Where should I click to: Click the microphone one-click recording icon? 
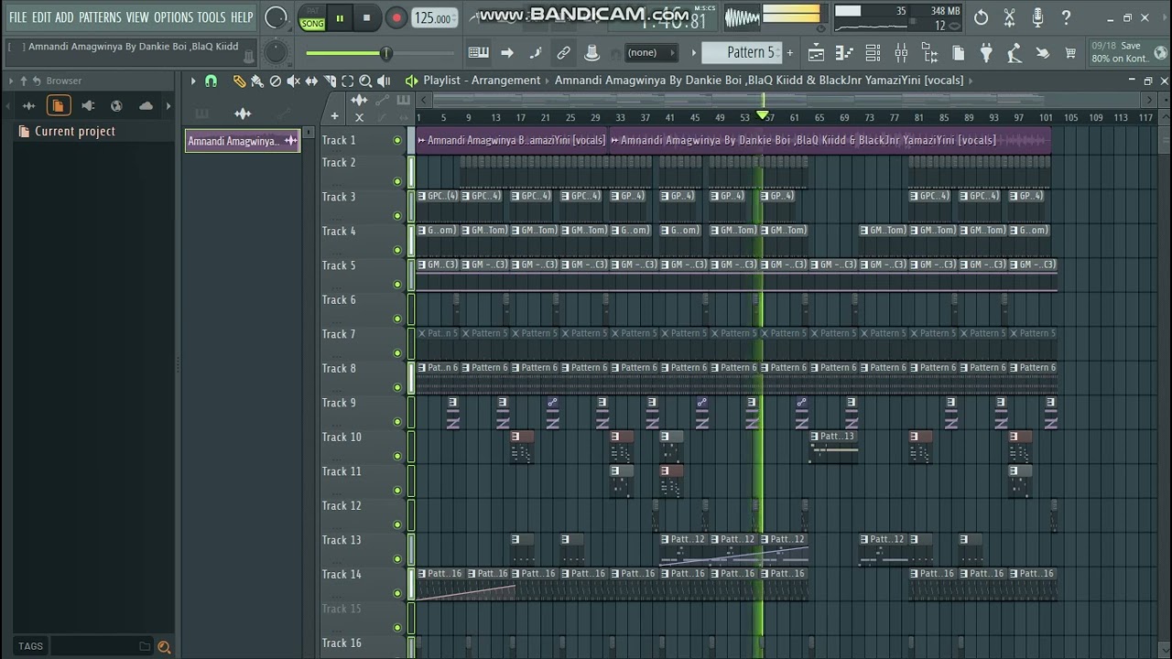tap(1037, 17)
